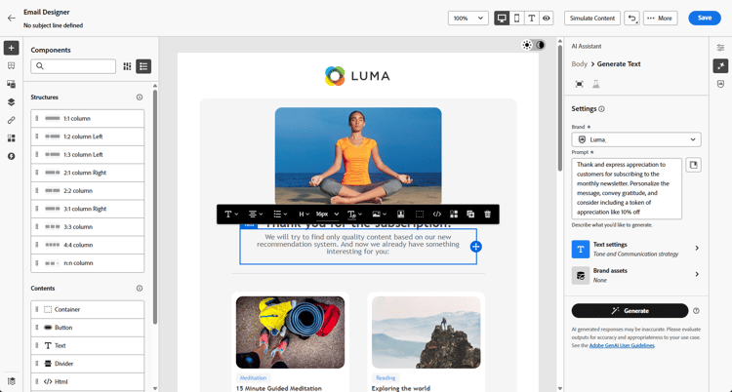Expand Text settings
This screenshot has width=732, height=392.
click(636, 249)
